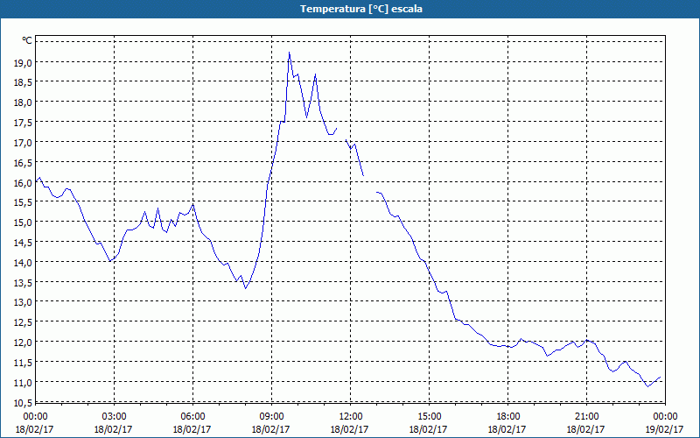The image size is (700, 438).
Task: Click the temperature peak above 19,0
Action: pos(290,53)
